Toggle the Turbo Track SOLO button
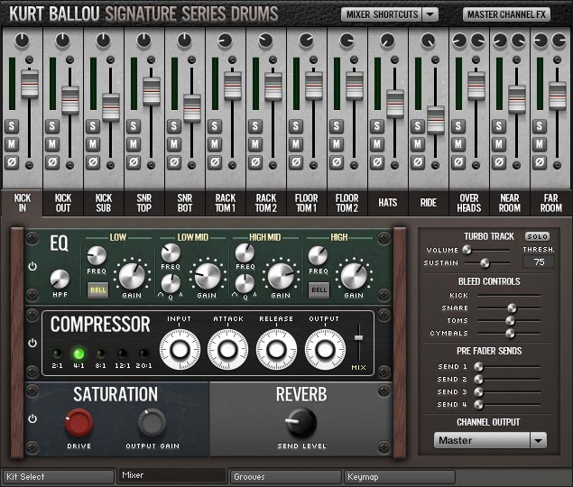573x487 pixels. 537,236
